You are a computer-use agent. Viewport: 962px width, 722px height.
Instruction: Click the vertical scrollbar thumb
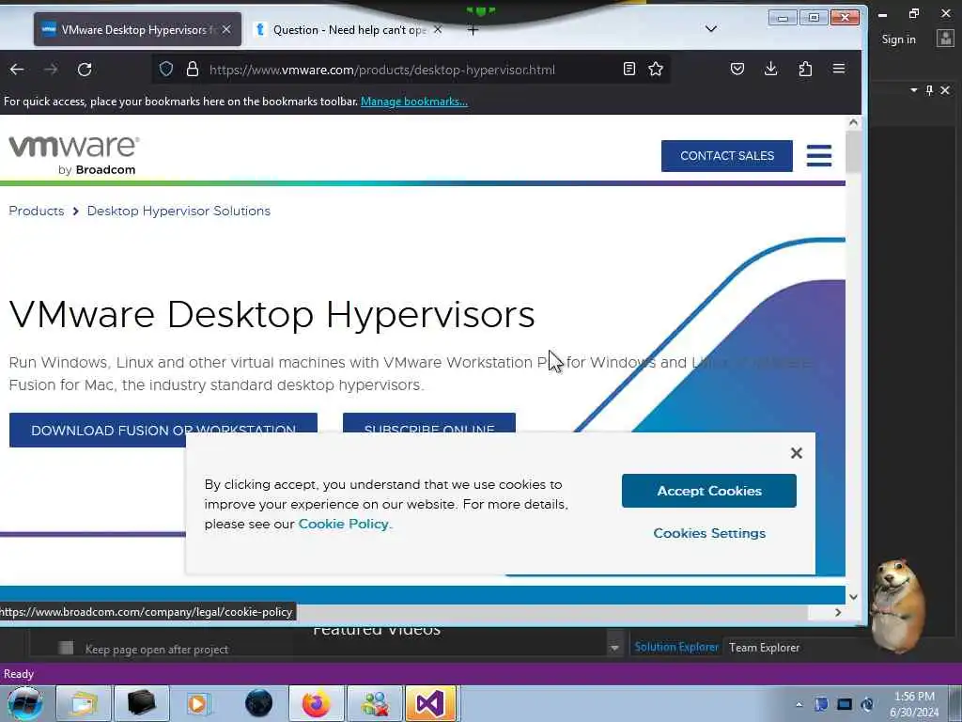pyautogui.click(x=853, y=151)
